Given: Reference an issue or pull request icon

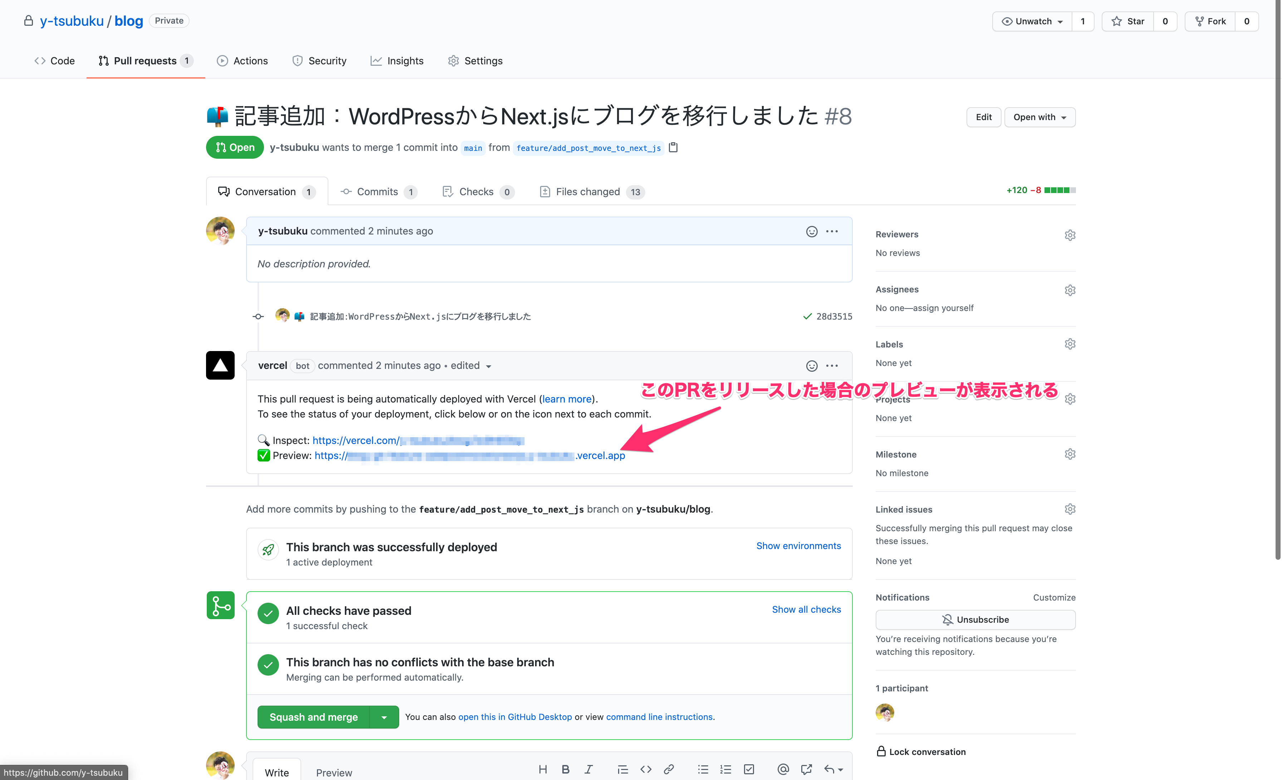Looking at the screenshot, I should pyautogui.click(x=807, y=770).
